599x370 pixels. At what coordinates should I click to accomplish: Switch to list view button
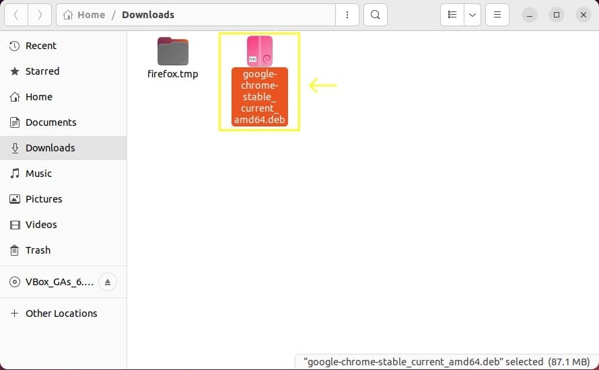[x=452, y=15]
